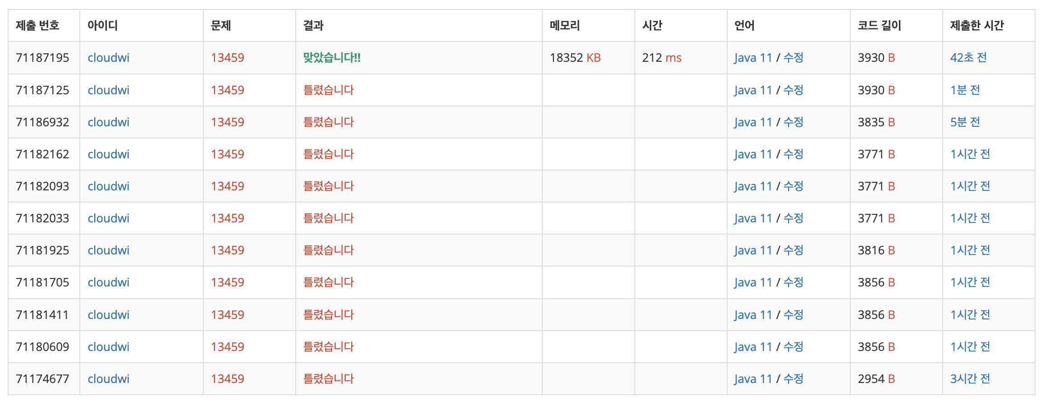
Task: Open cloudwi profile in row 71186932
Action: click(x=108, y=122)
